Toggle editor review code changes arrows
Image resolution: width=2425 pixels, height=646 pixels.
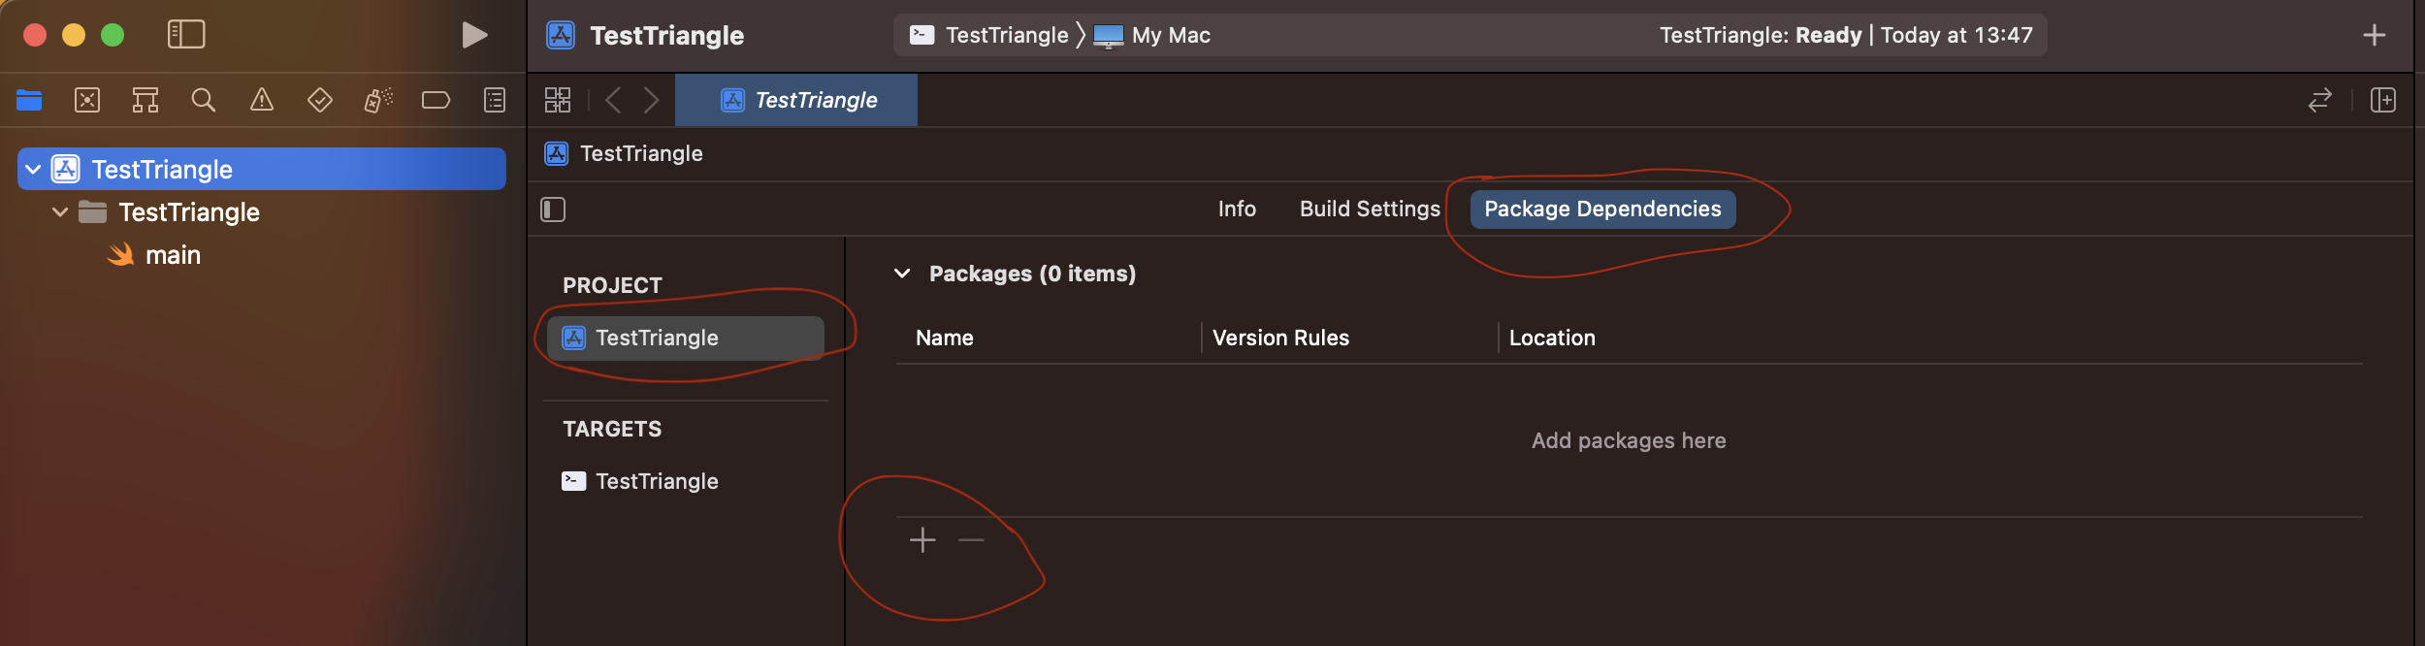(2319, 100)
